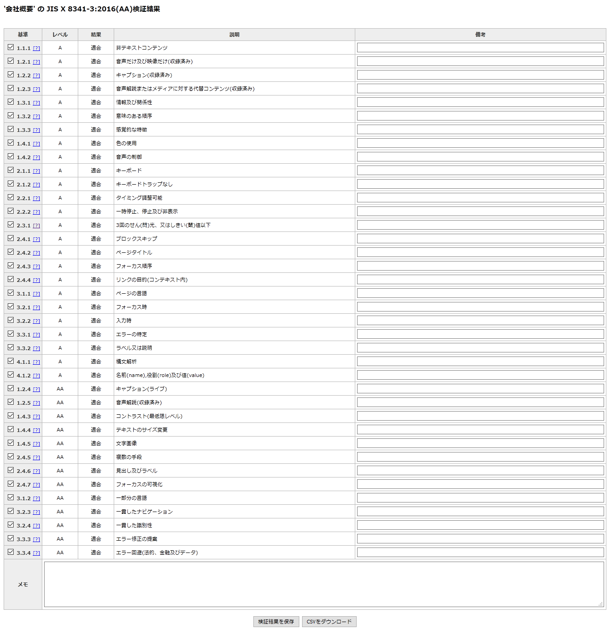Click description text 一部分の言語
Screen dimensions: 610x633
pyautogui.click(x=131, y=498)
